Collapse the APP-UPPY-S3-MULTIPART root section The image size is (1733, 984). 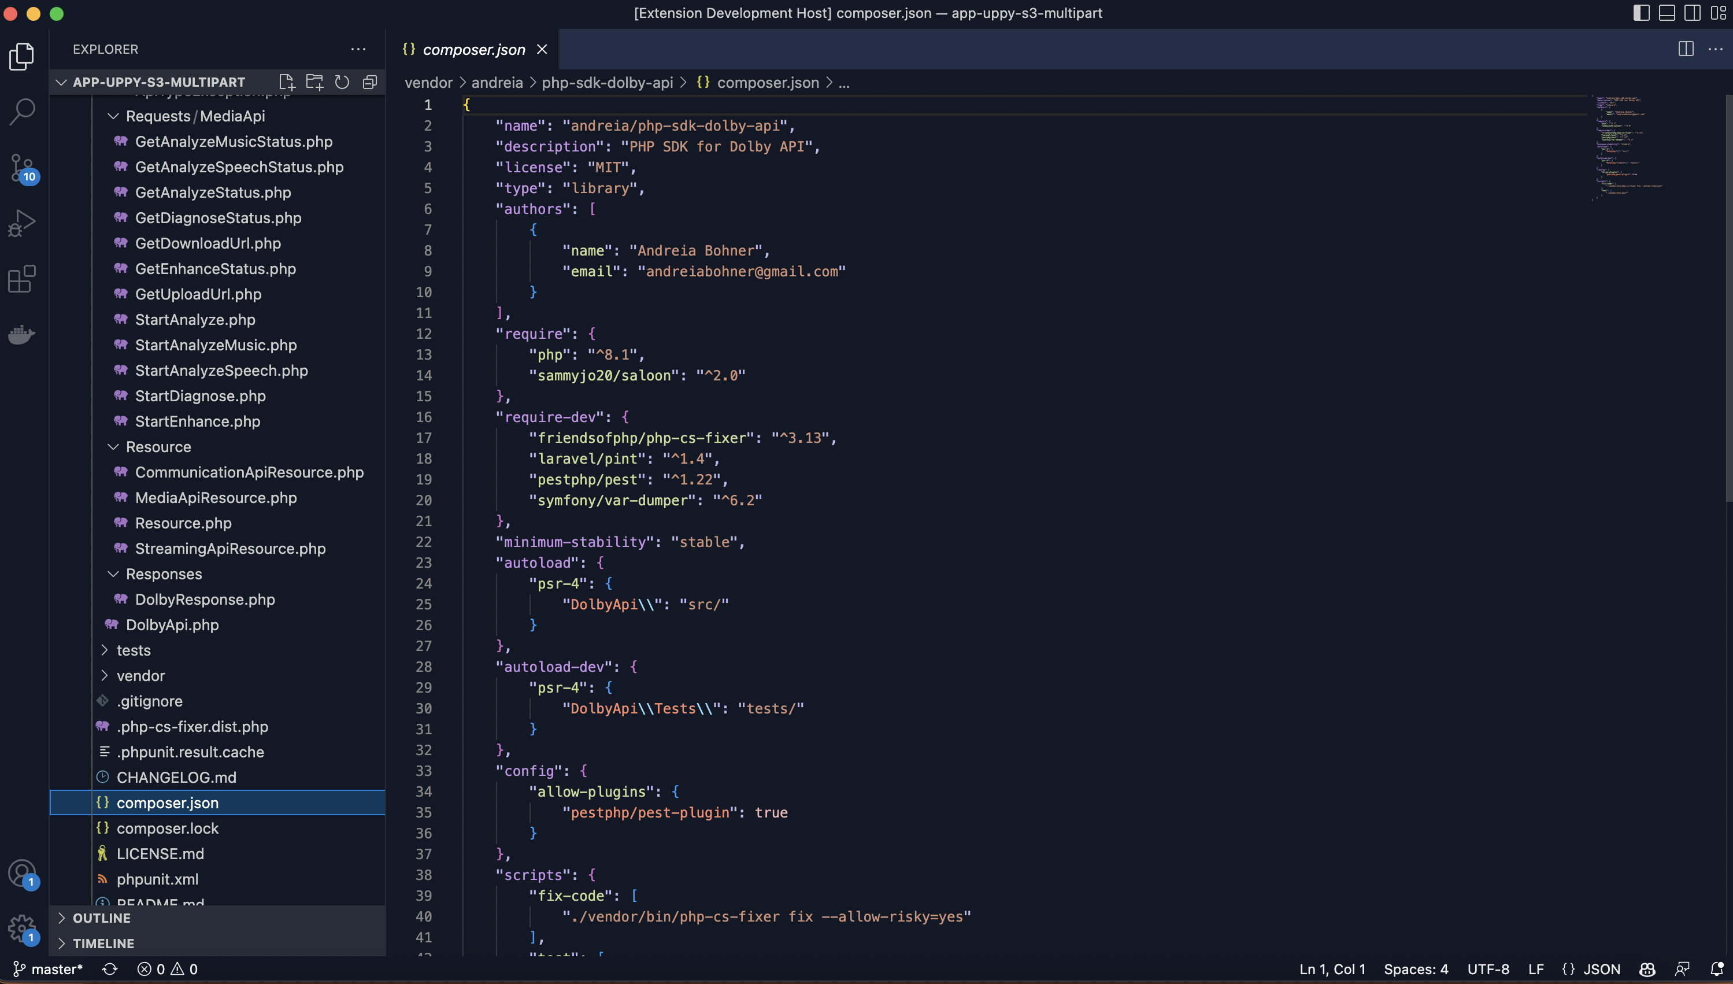tap(160, 83)
